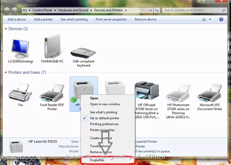Click the '0 document(s) in queue' status text
The image size is (231, 165).
(x=153, y=151)
